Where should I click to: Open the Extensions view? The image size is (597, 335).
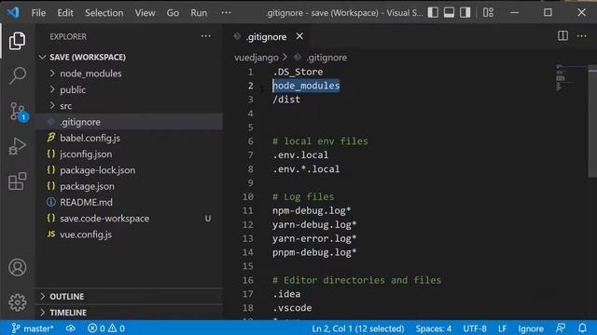click(x=17, y=181)
